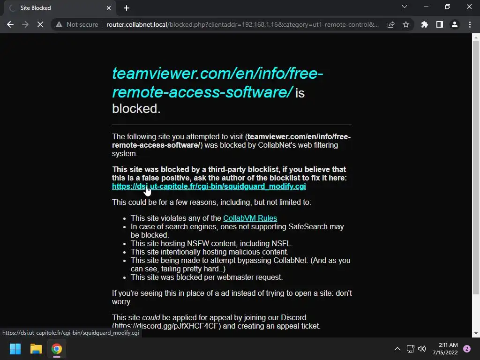Show hidden system tray icons
480x360 pixels.
(397, 349)
